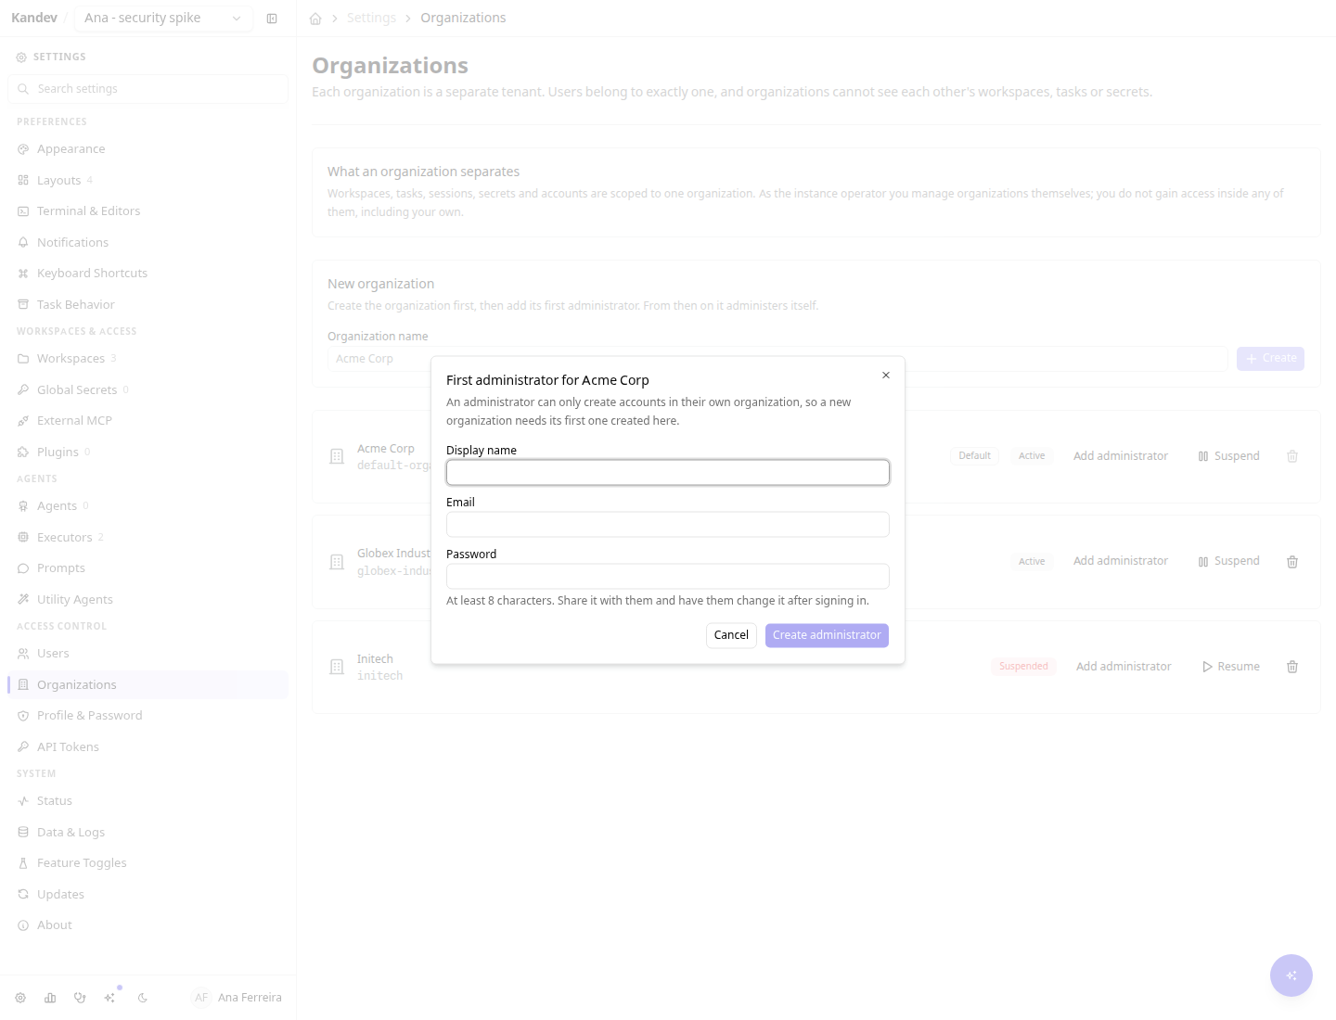Open Layouts settings
The height and width of the screenshot is (1020, 1336).
click(148, 180)
